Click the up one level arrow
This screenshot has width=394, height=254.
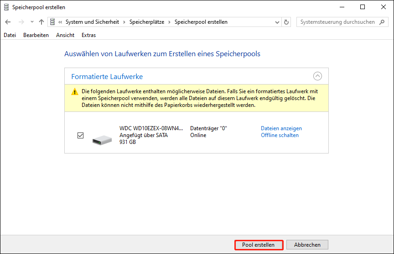pos(41,22)
